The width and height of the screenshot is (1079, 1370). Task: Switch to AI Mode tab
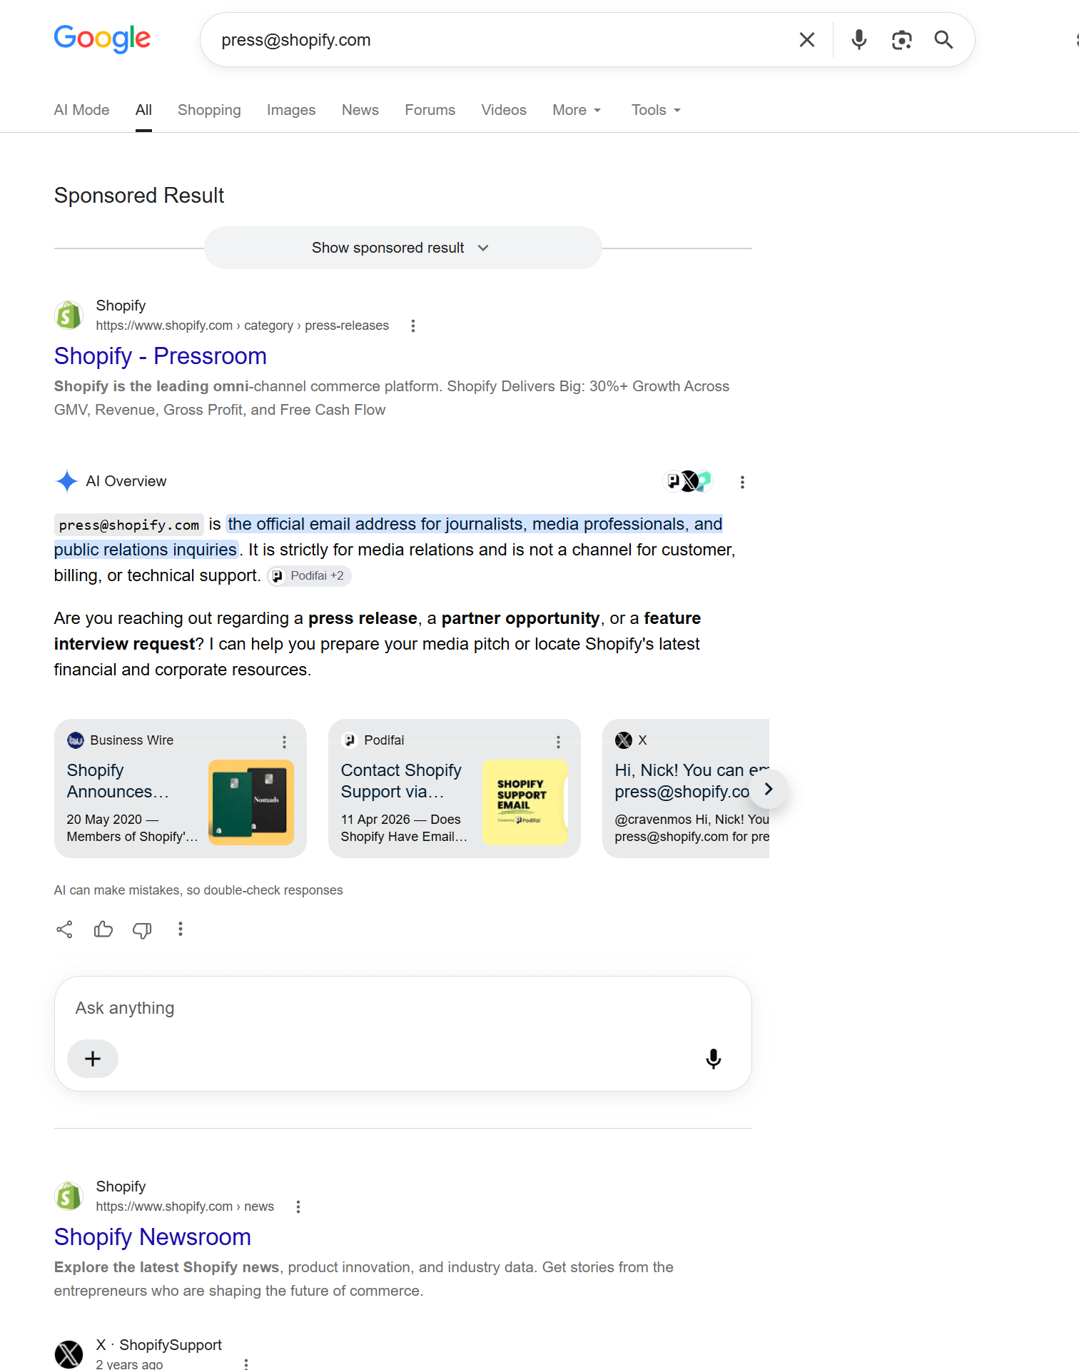[x=81, y=110]
